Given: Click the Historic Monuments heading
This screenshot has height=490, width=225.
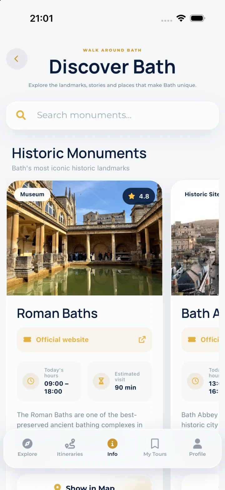Looking at the screenshot, I should tap(79, 153).
